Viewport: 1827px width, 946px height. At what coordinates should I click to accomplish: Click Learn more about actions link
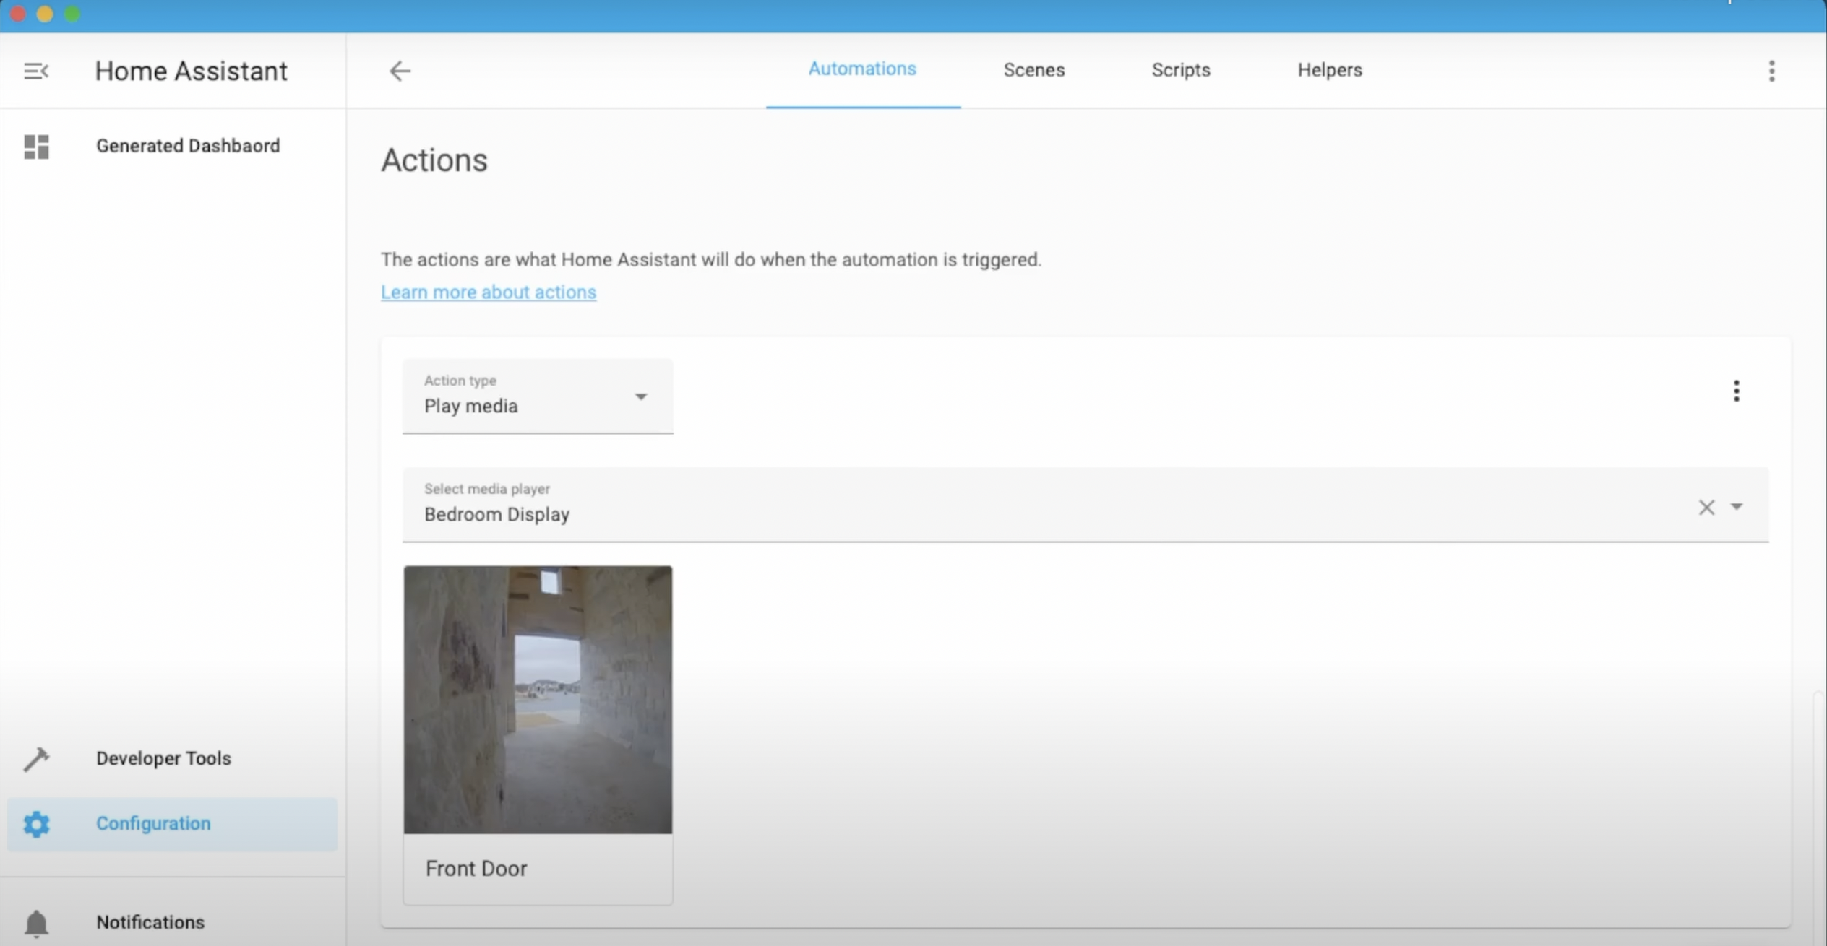(488, 292)
